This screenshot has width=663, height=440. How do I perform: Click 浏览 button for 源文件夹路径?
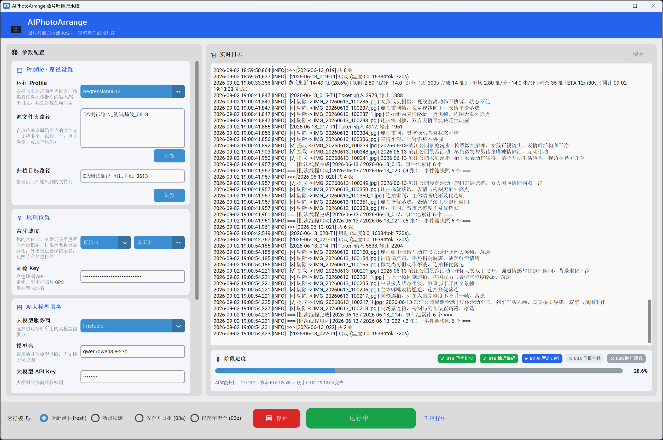pos(170,156)
